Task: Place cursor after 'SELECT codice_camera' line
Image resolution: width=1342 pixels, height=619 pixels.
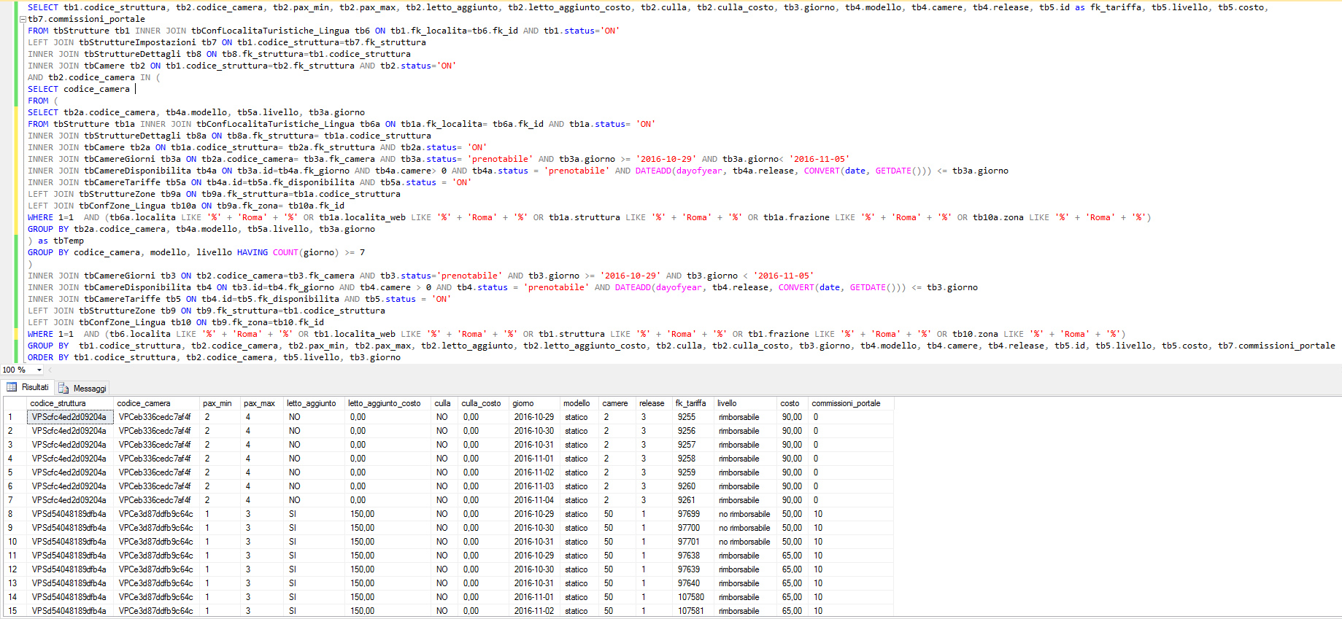Action: coord(134,89)
